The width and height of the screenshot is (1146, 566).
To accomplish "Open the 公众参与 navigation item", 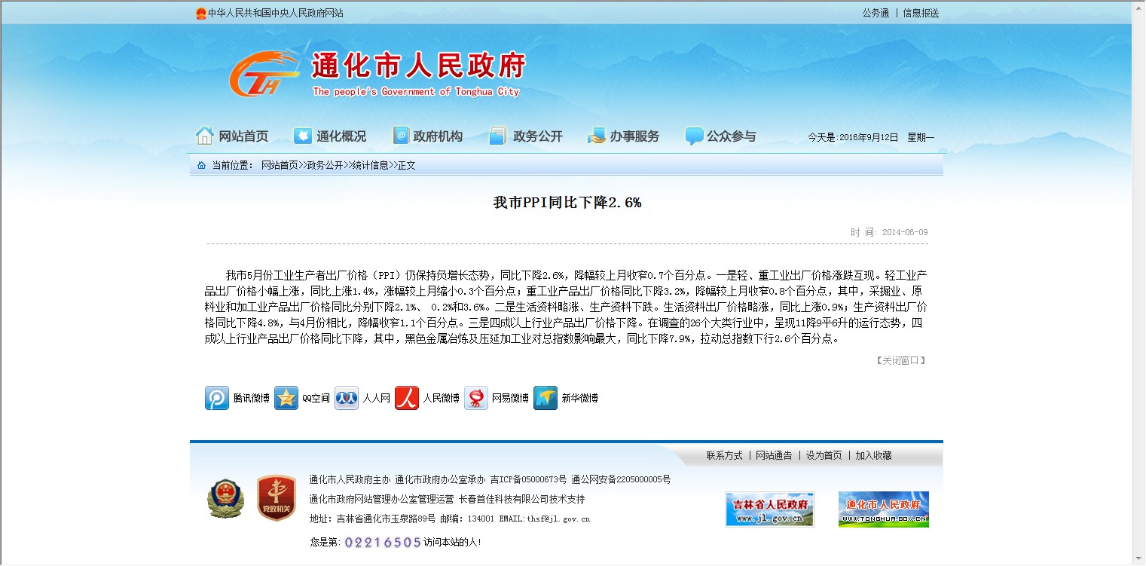I will click(x=720, y=136).
